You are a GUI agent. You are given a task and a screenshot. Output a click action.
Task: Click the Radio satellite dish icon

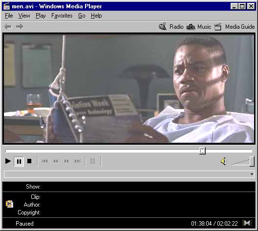click(163, 26)
